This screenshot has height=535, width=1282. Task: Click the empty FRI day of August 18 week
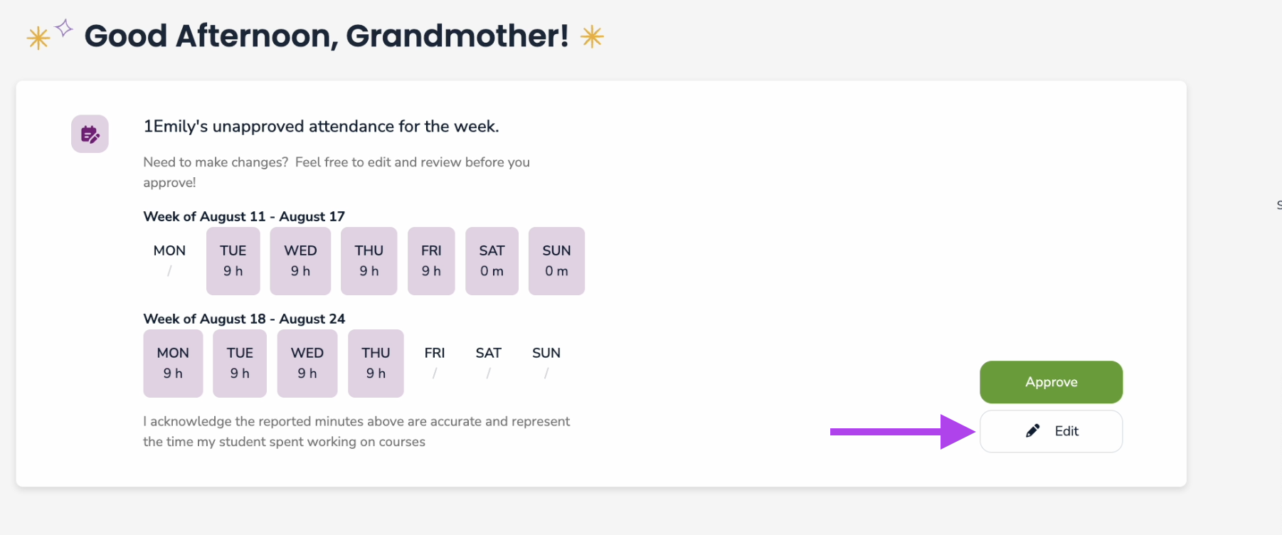tap(435, 363)
